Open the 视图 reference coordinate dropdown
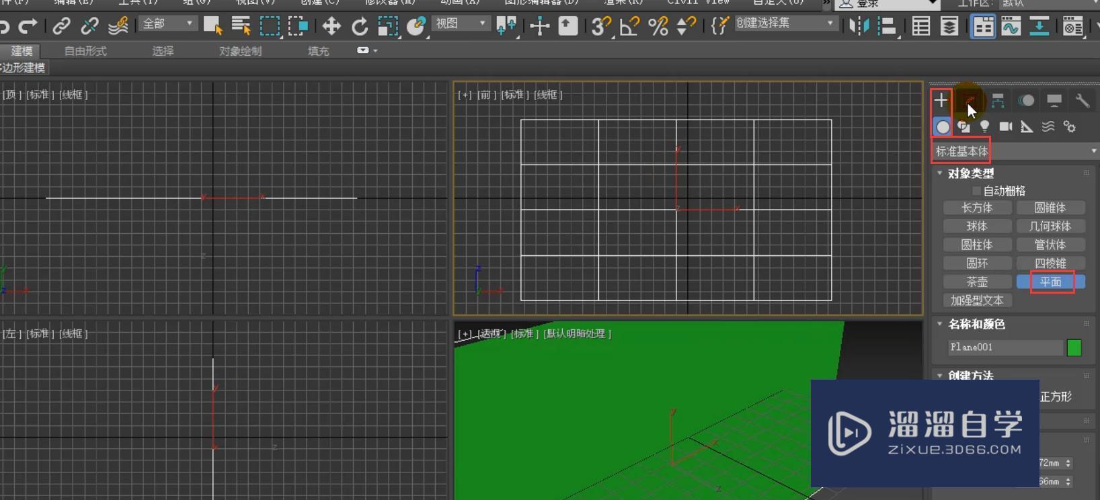Image resolution: width=1100 pixels, height=500 pixels. [461, 24]
